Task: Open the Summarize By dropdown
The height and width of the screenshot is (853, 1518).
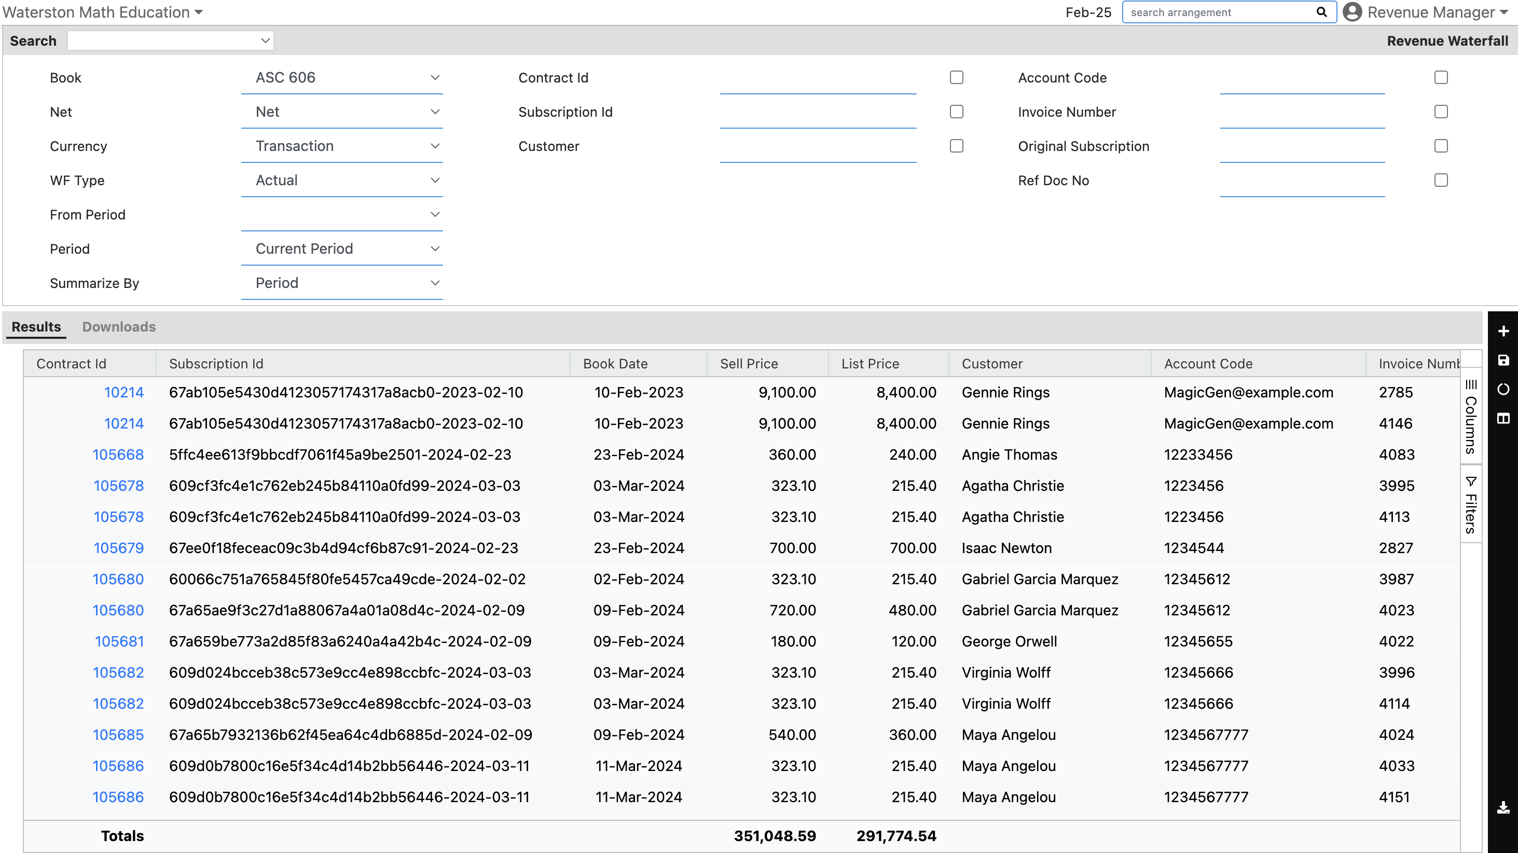Action: pos(342,283)
